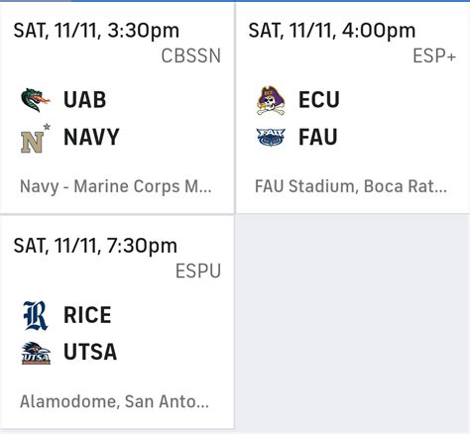
Task: Open the FAU Stadium, Boca Raton venue text
Action: pos(351,186)
